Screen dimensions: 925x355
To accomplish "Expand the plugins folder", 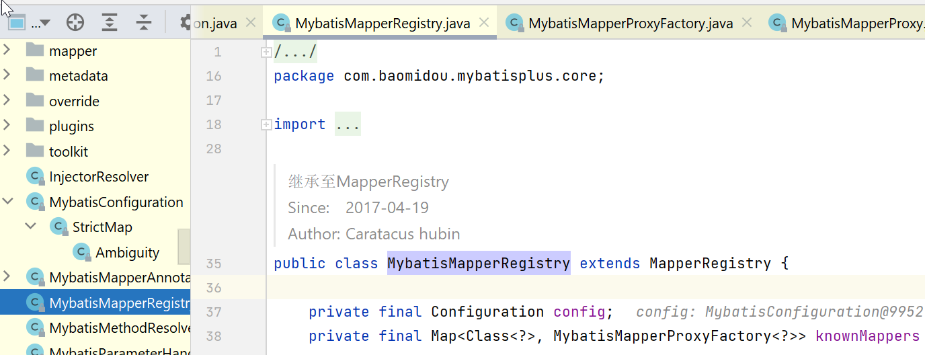I will (x=7, y=126).
